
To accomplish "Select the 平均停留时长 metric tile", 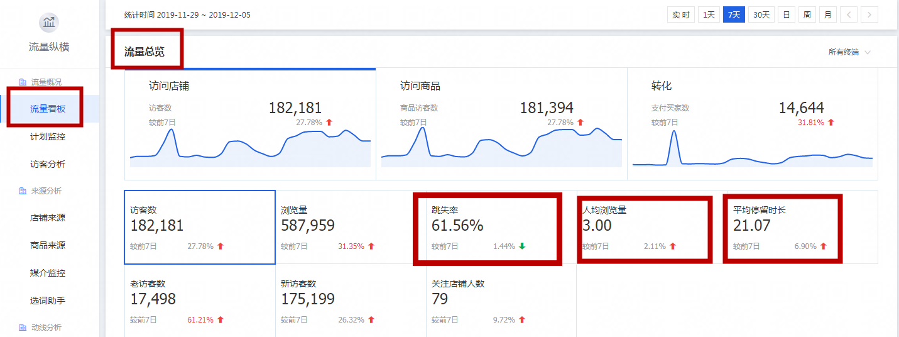I will [803, 227].
